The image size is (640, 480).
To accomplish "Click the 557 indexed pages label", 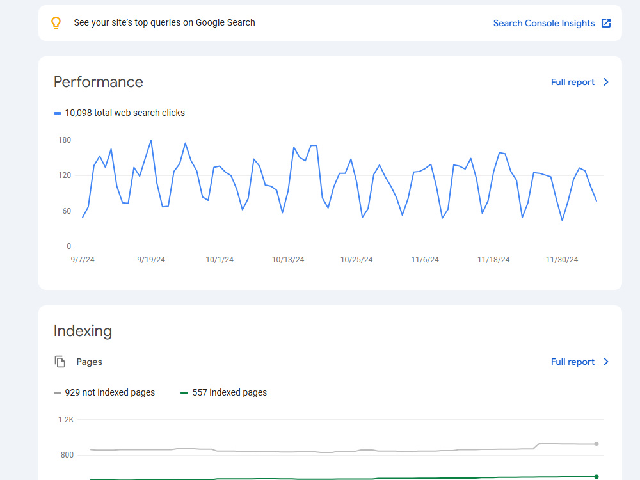I will [229, 392].
